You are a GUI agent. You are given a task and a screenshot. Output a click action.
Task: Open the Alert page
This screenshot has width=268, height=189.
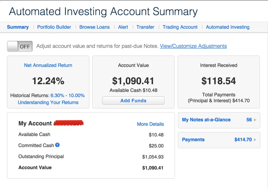click(x=123, y=27)
